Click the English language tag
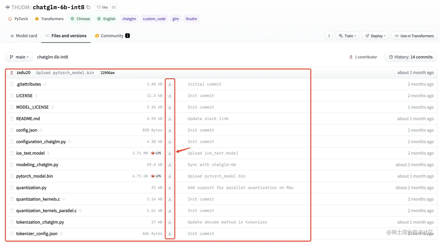This screenshot has width=440, height=242. pyautogui.click(x=106, y=19)
